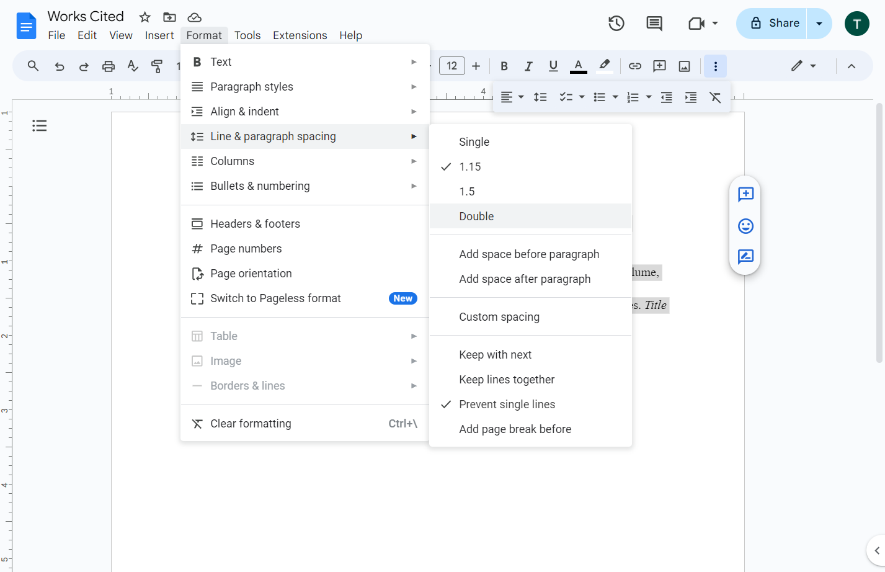Image resolution: width=885 pixels, height=572 pixels.
Task: Start a meeting with camera icon
Action: [x=696, y=24]
